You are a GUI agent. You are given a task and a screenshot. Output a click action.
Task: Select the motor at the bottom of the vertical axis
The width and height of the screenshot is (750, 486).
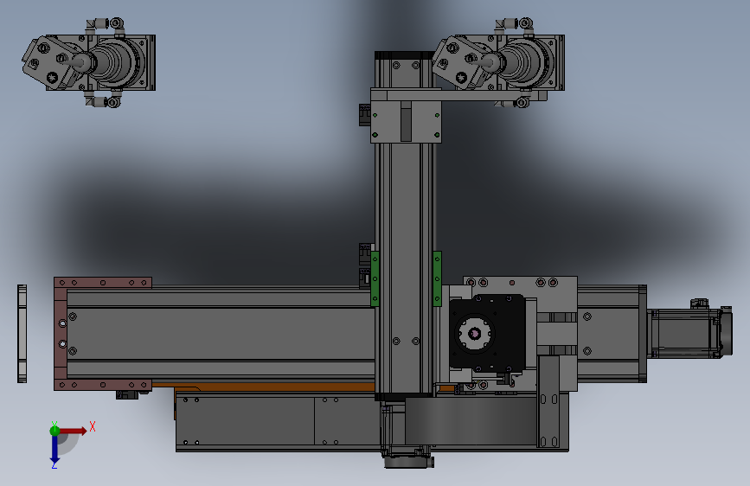click(407, 433)
